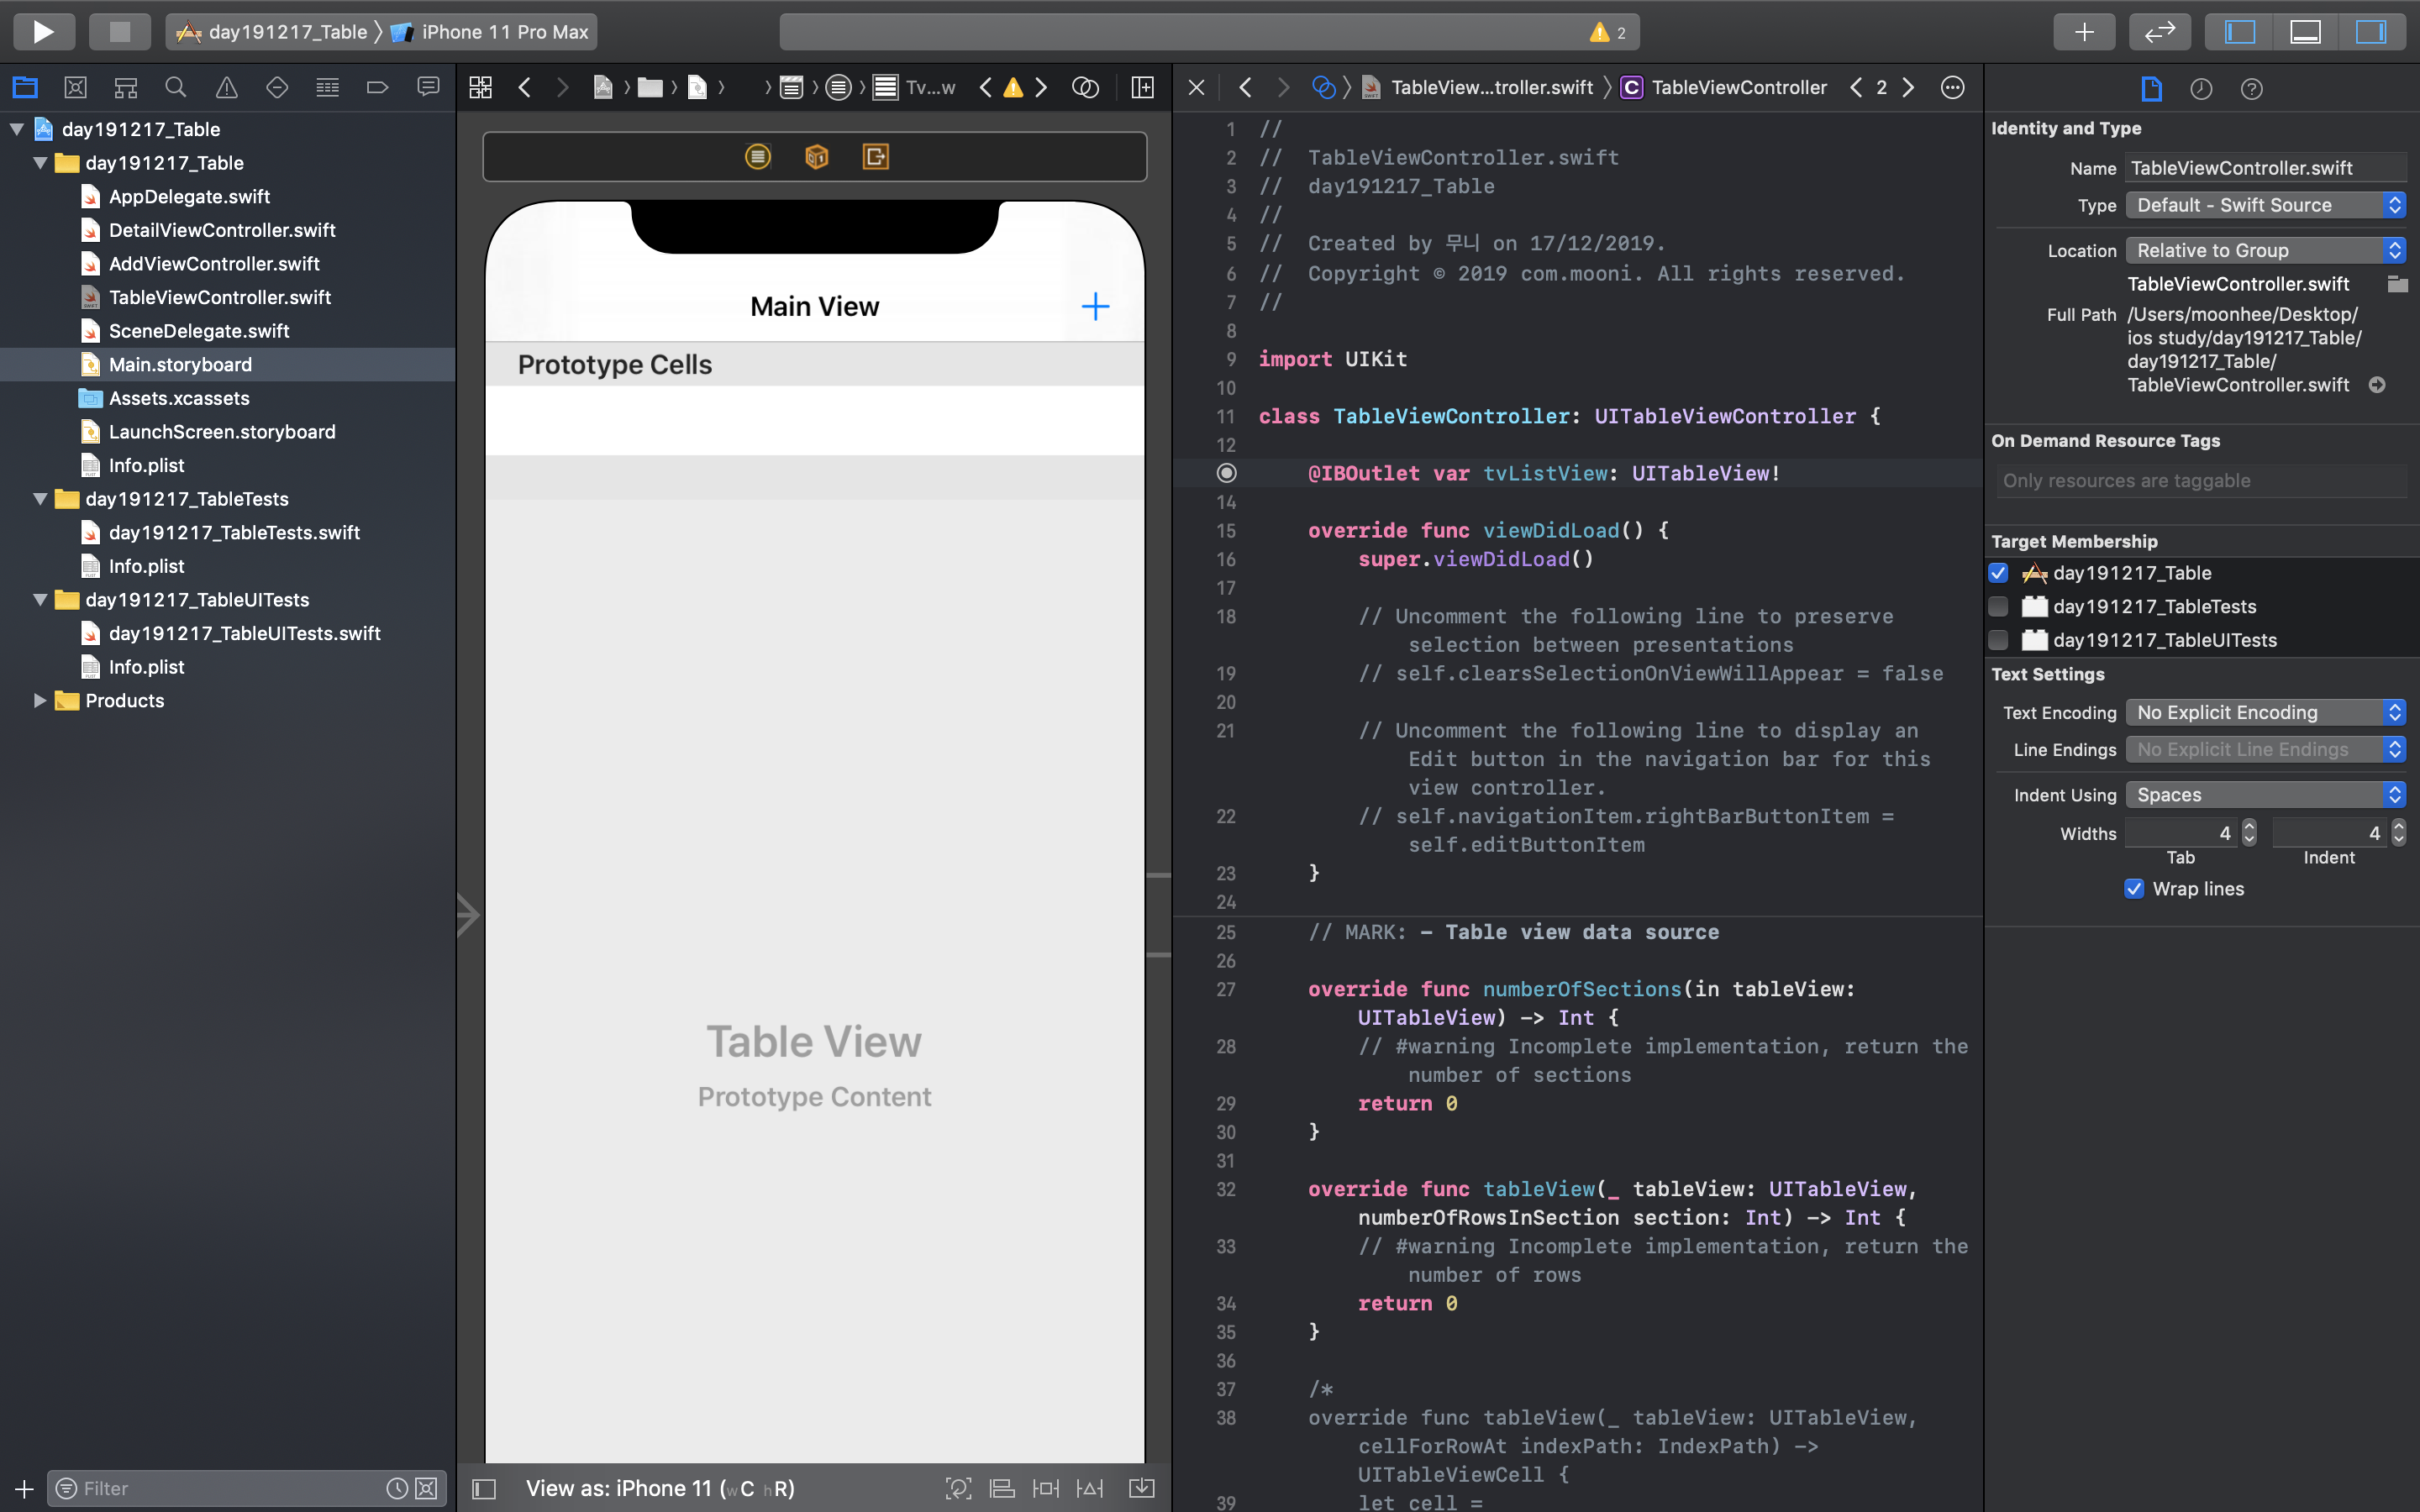This screenshot has width=2420, height=1512.
Task: Uncheck day191217_Table target membership
Action: pyautogui.click(x=1998, y=573)
